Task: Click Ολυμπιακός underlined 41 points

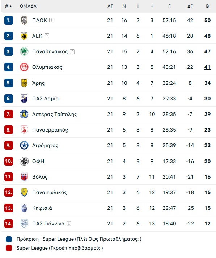Action: point(207,67)
